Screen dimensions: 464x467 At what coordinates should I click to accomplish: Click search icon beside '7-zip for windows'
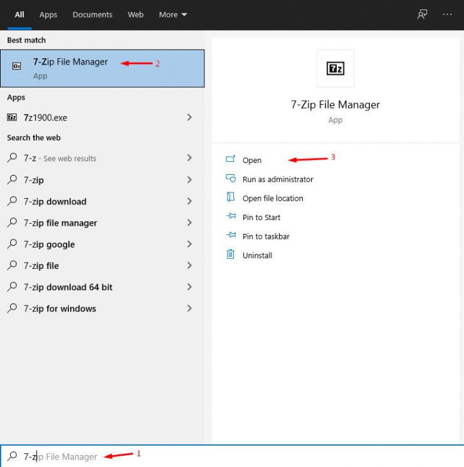coord(12,308)
